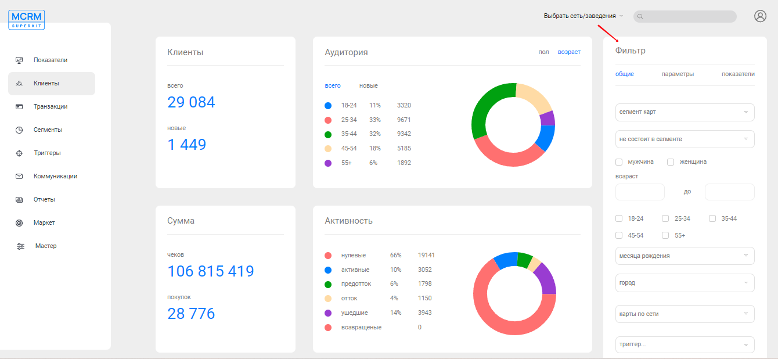Open the user profile icon
The image size is (778, 359).
[760, 16]
